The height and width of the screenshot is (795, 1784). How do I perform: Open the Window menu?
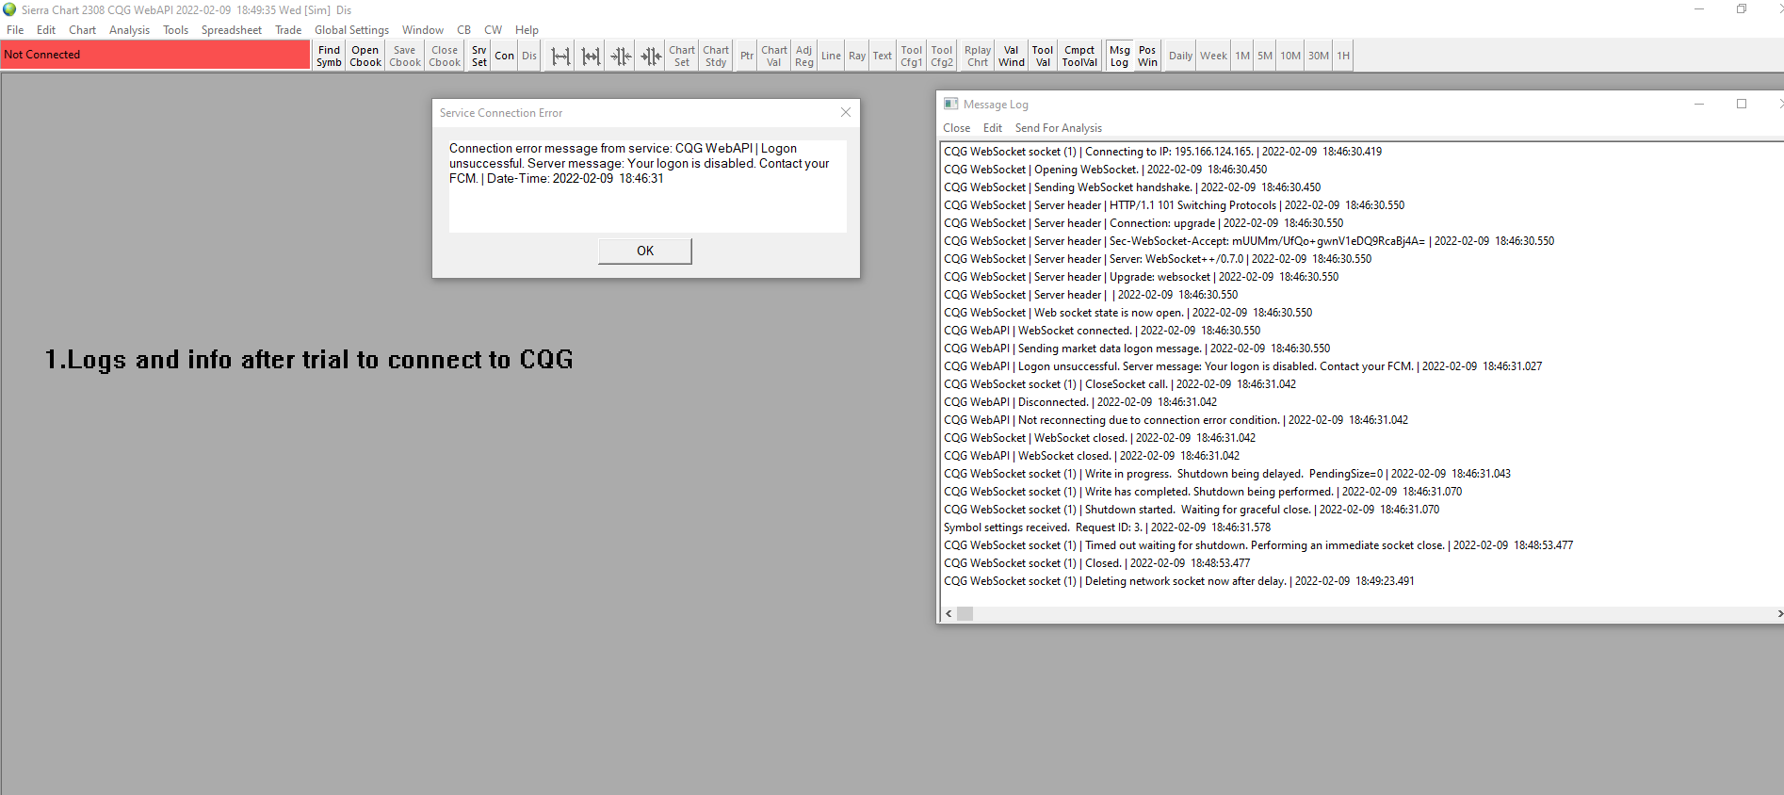[423, 30]
